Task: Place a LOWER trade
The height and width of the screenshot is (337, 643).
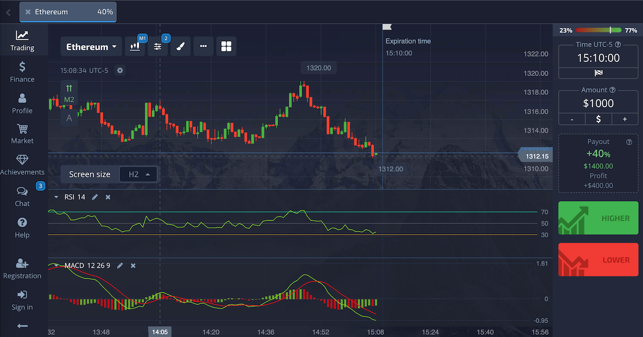Action: pyautogui.click(x=599, y=260)
